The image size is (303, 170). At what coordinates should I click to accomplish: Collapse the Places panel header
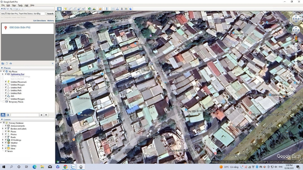coord(2,68)
